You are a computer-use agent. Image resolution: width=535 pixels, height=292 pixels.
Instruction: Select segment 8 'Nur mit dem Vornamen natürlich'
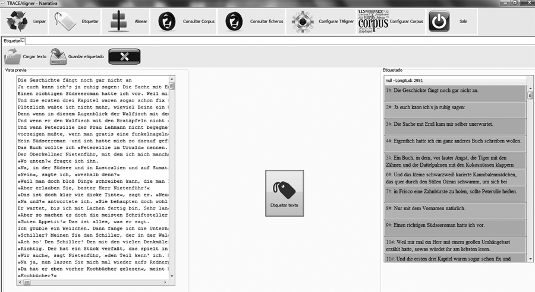pyautogui.click(x=455, y=211)
